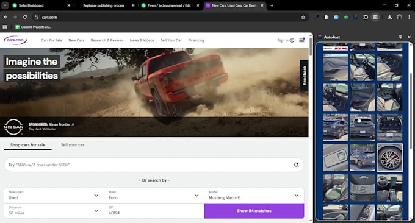Click the cars.com address bar
The width and height of the screenshot is (415, 223).
point(170,17)
